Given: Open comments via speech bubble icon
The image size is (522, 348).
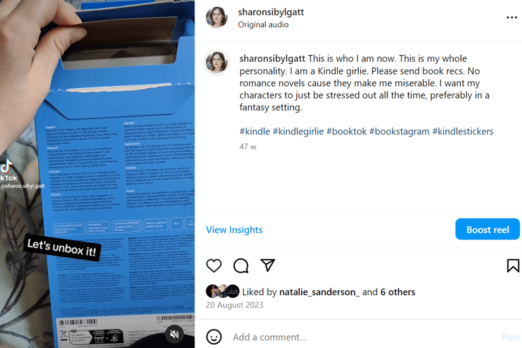Looking at the screenshot, I should click(241, 265).
